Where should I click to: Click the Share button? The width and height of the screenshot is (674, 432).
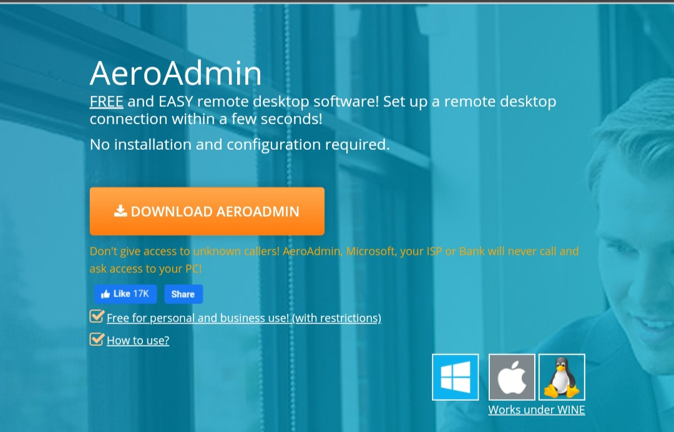183,293
